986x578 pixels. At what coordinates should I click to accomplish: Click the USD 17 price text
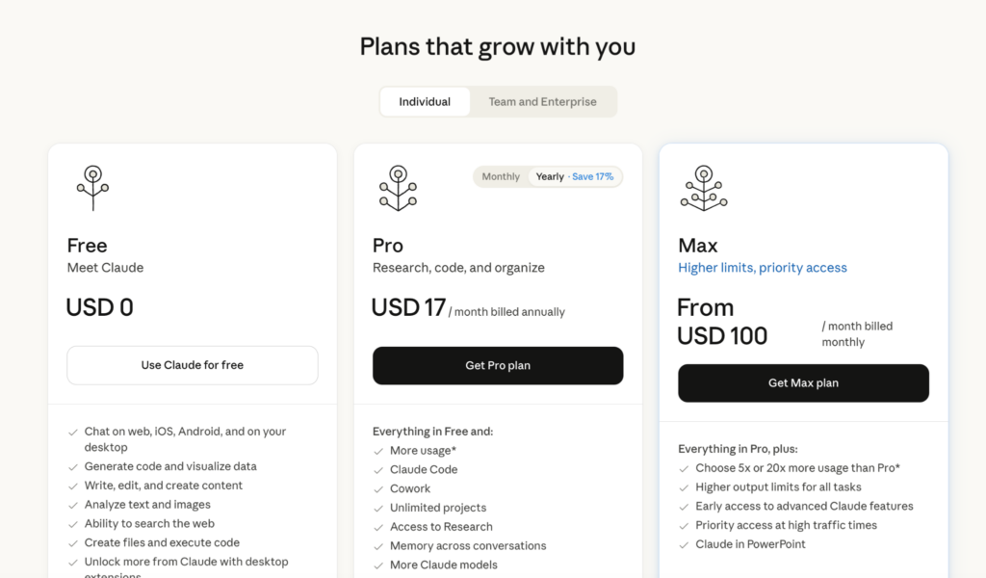(x=408, y=308)
